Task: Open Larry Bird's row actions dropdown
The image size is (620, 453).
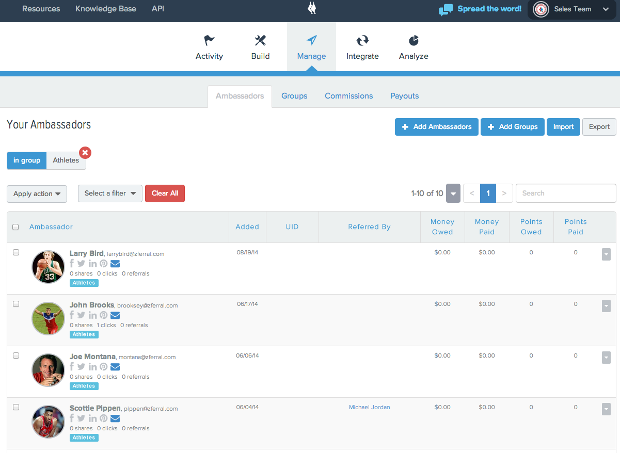Action: coord(606,254)
